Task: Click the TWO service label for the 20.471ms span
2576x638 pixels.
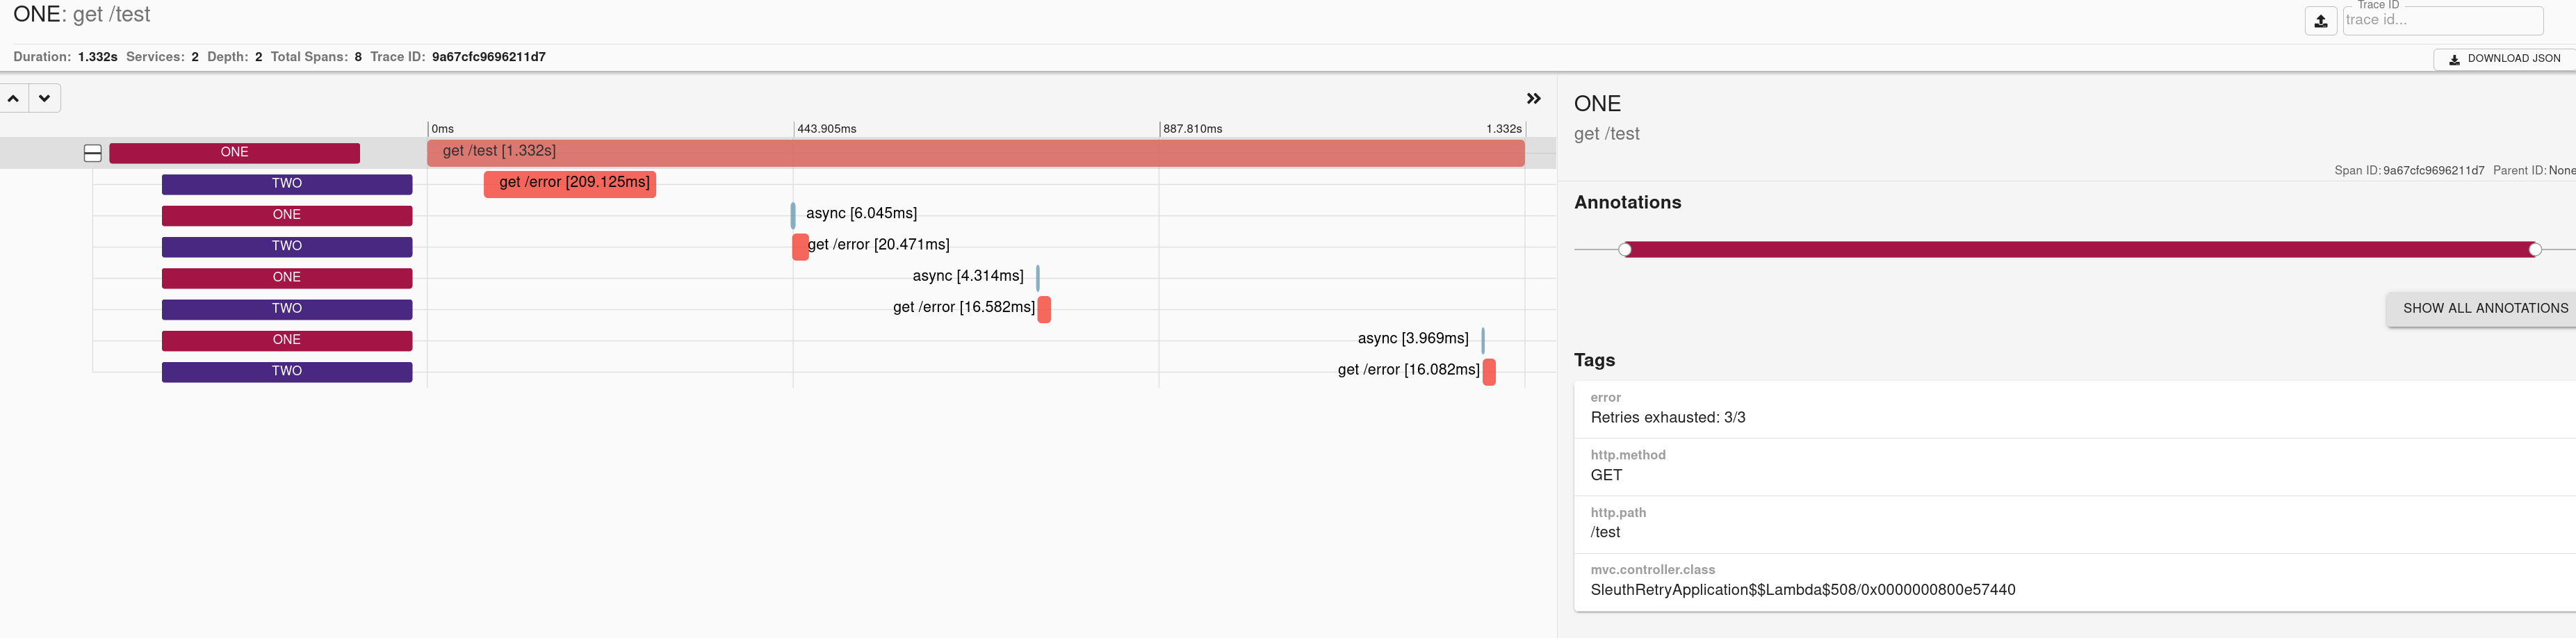Action: 287,246
